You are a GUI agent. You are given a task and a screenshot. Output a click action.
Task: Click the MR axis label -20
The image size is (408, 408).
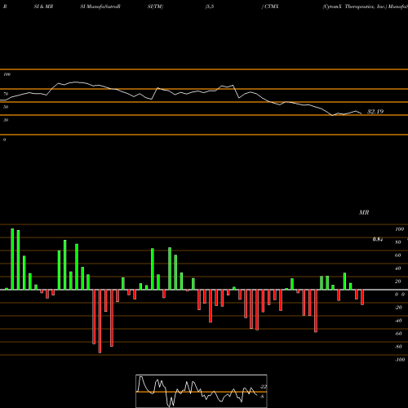[x=398, y=308]
